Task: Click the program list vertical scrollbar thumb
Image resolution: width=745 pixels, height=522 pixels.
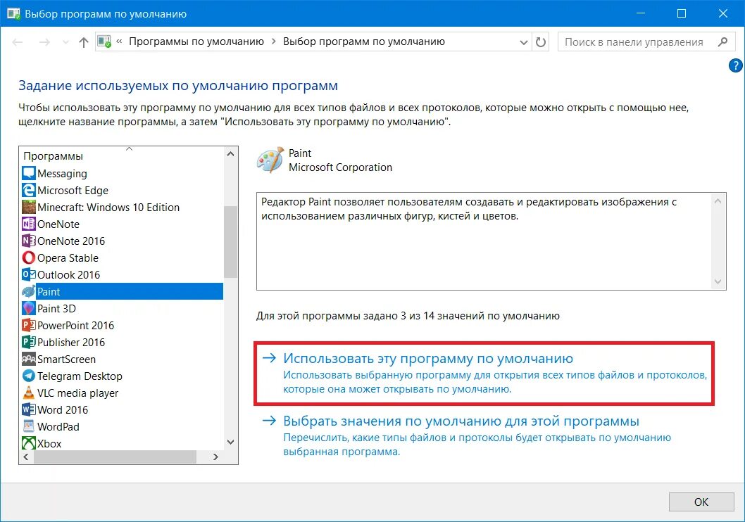Action: point(230,241)
